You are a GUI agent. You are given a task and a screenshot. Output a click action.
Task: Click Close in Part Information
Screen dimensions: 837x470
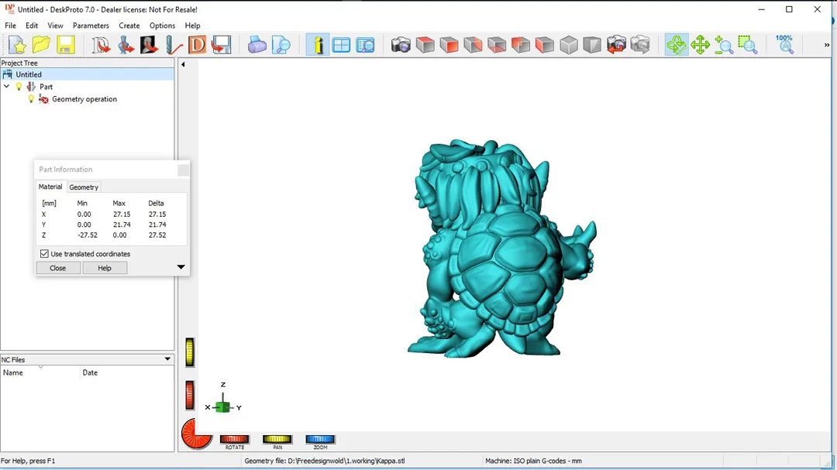click(57, 268)
